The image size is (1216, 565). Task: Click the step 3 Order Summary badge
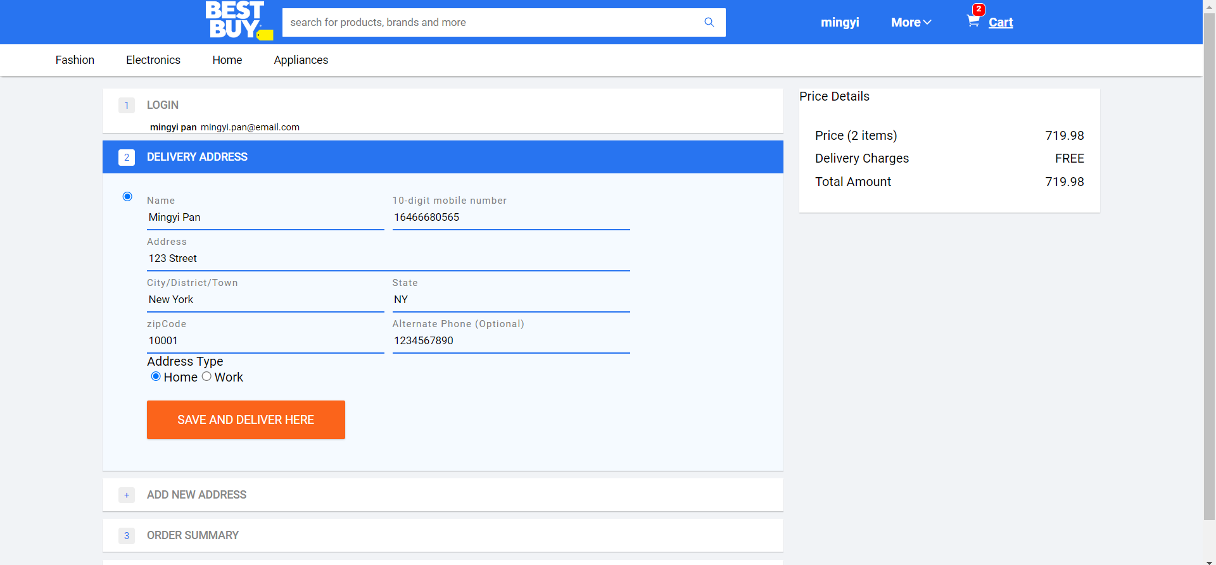[127, 535]
